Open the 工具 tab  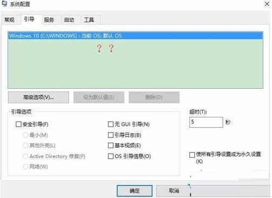[89, 19]
